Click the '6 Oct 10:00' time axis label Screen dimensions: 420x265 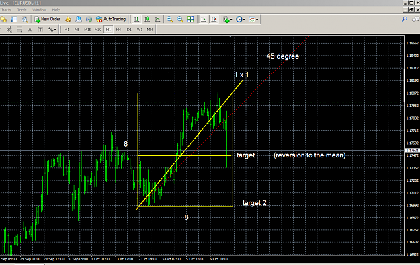219,259
